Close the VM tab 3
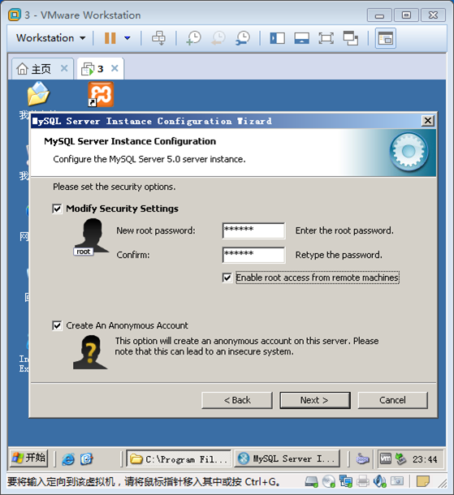The width and height of the screenshot is (454, 495). click(115, 68)
